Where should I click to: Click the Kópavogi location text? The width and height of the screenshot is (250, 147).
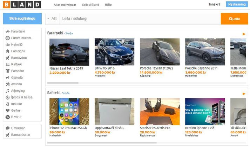tap(145, 76)
